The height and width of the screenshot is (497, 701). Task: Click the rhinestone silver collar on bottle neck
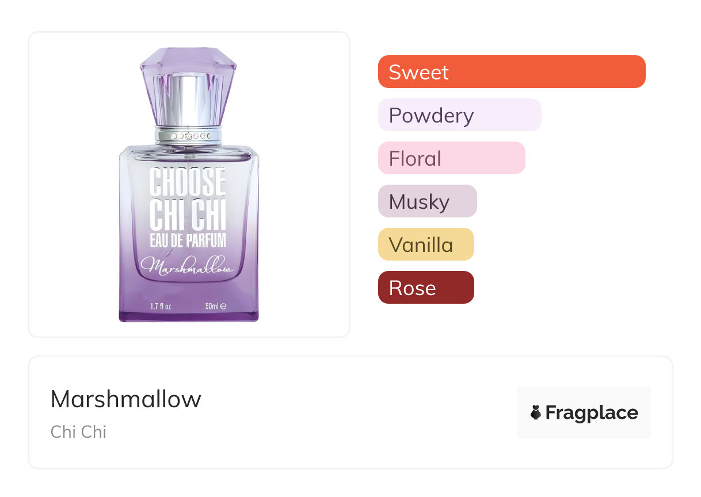click(188, 136)
